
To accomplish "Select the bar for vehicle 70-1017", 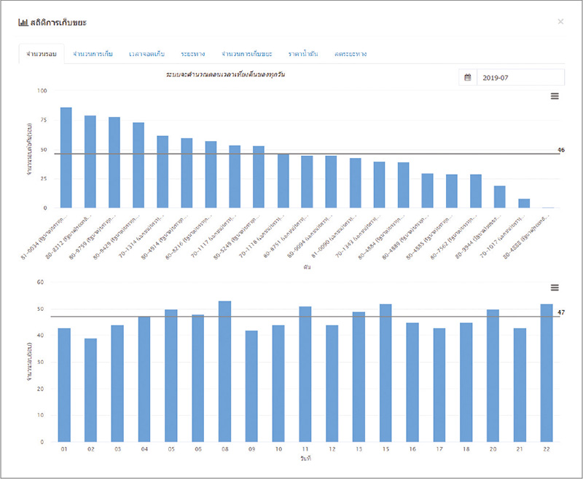I will pyautogui.click(x=523, y=203).
